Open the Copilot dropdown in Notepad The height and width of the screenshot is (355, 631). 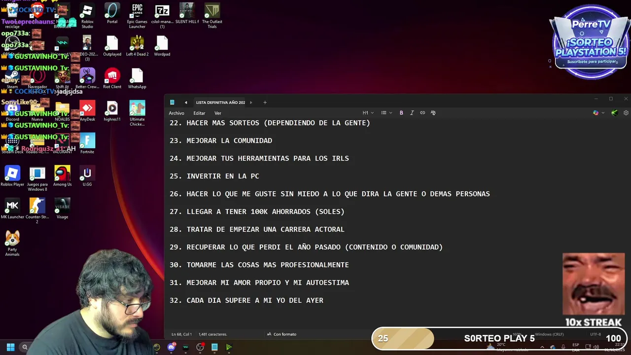[598, 113]
